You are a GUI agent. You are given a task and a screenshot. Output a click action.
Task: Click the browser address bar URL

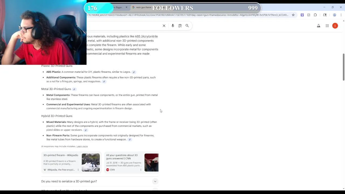188,15
